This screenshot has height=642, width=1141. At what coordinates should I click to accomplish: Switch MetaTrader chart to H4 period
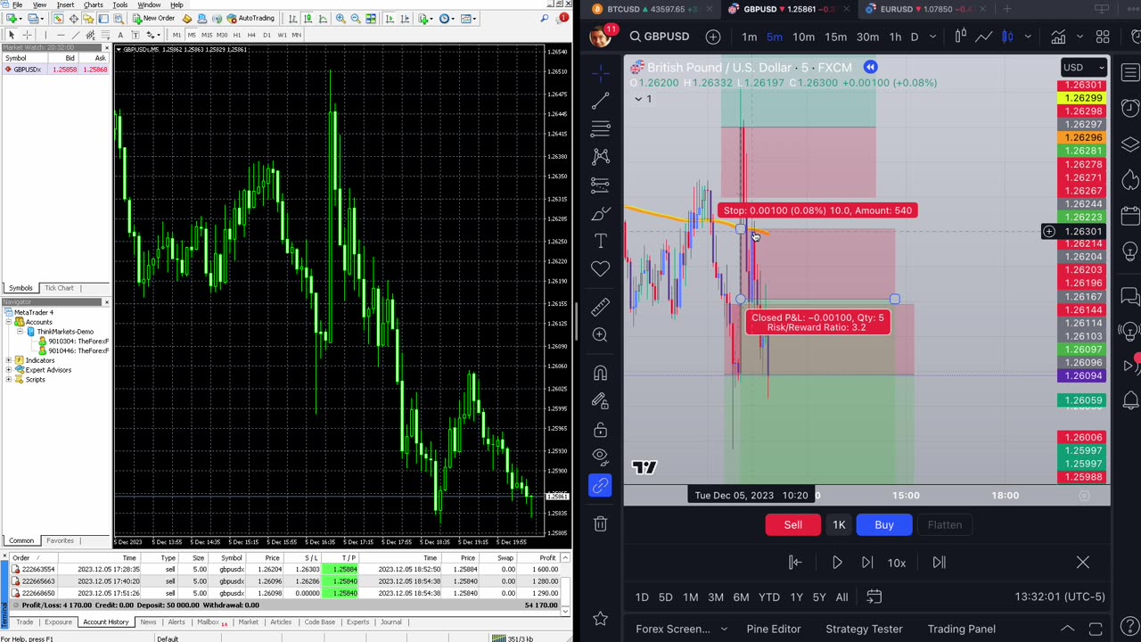coord(252,35)
